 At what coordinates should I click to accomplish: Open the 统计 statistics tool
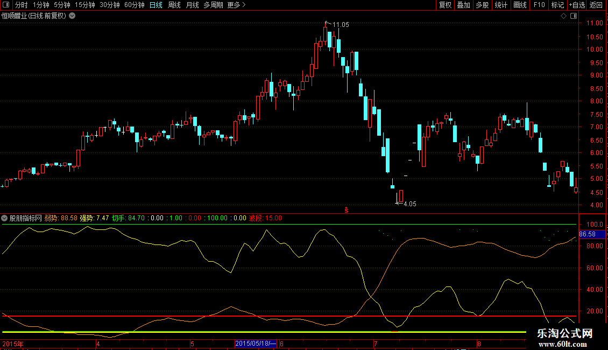[x=500, y=5]
